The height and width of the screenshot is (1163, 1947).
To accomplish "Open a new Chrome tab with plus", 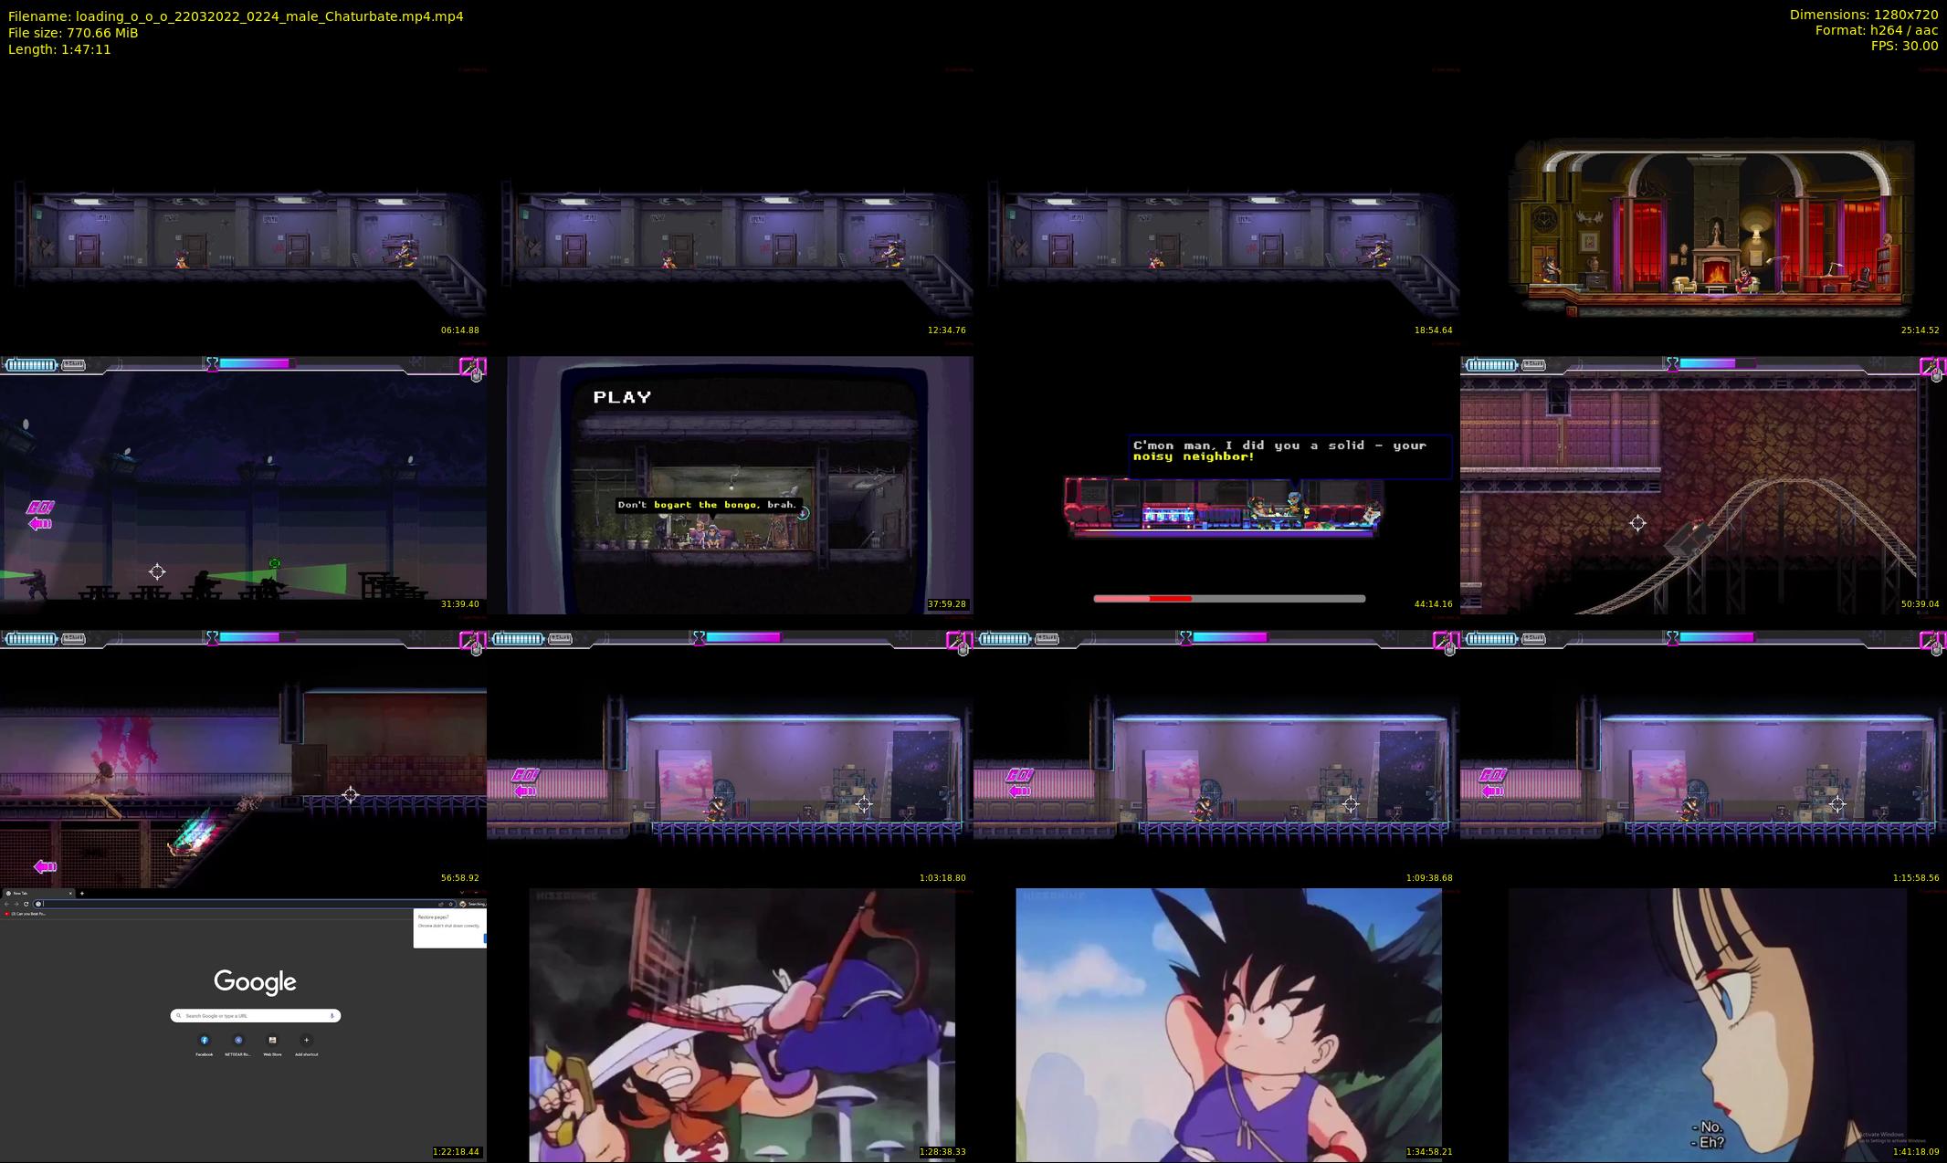I will [x=82, y=893].
